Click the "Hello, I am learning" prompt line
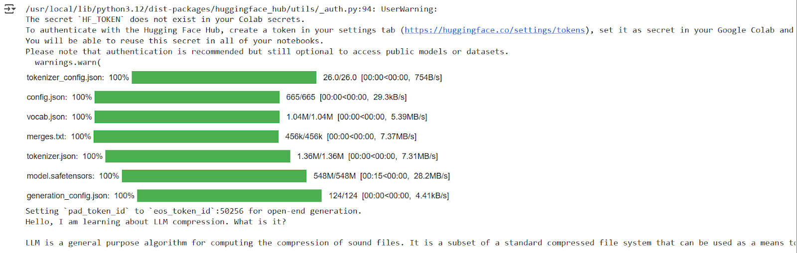The height and width of the screenshot is (253, 797). [x=155, y=222]
